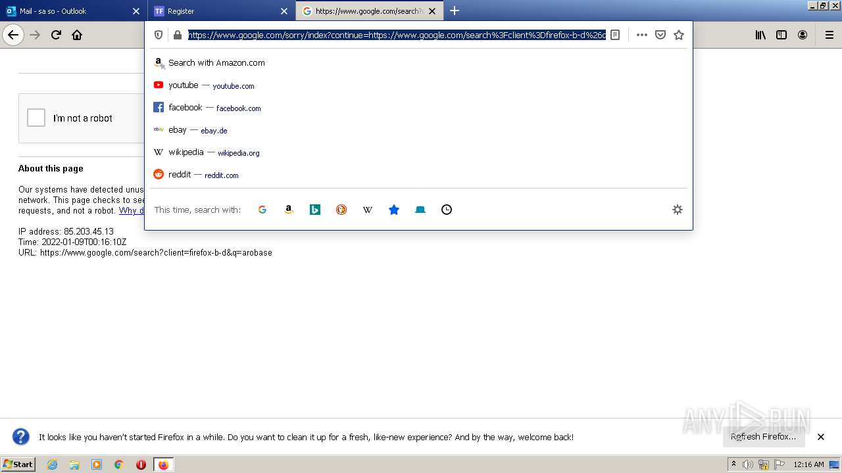Click the 12:16 AM system clock

(808, 464)
